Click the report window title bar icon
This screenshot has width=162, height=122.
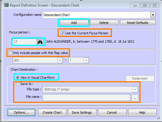[x=6, y=5]
